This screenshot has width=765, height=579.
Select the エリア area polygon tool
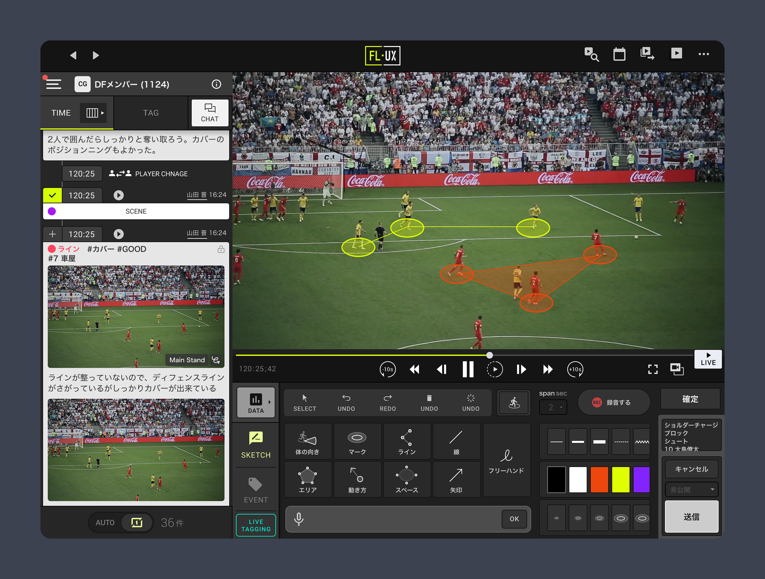click(307, 480)
